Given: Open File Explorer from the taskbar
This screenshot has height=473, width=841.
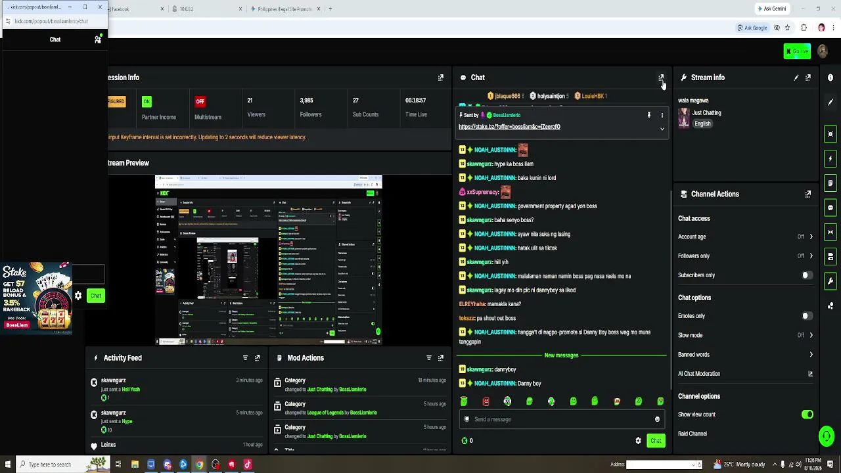Looking at the screenshot, I should click(x=135, y=464).
